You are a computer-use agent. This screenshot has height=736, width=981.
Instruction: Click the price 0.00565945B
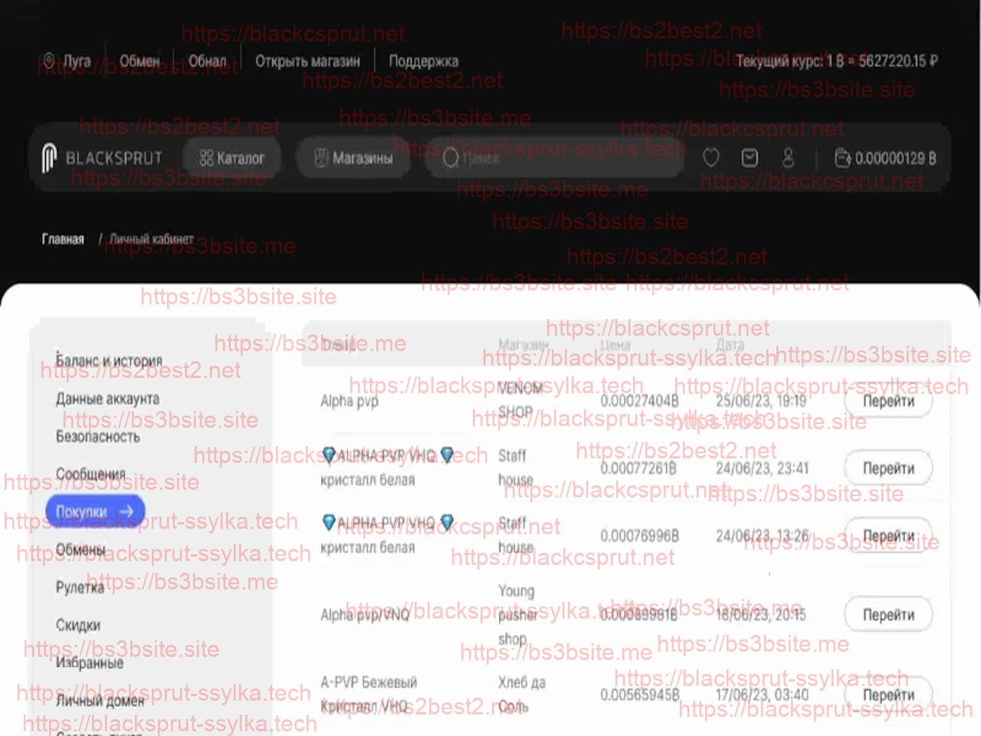tap(639, 695)
